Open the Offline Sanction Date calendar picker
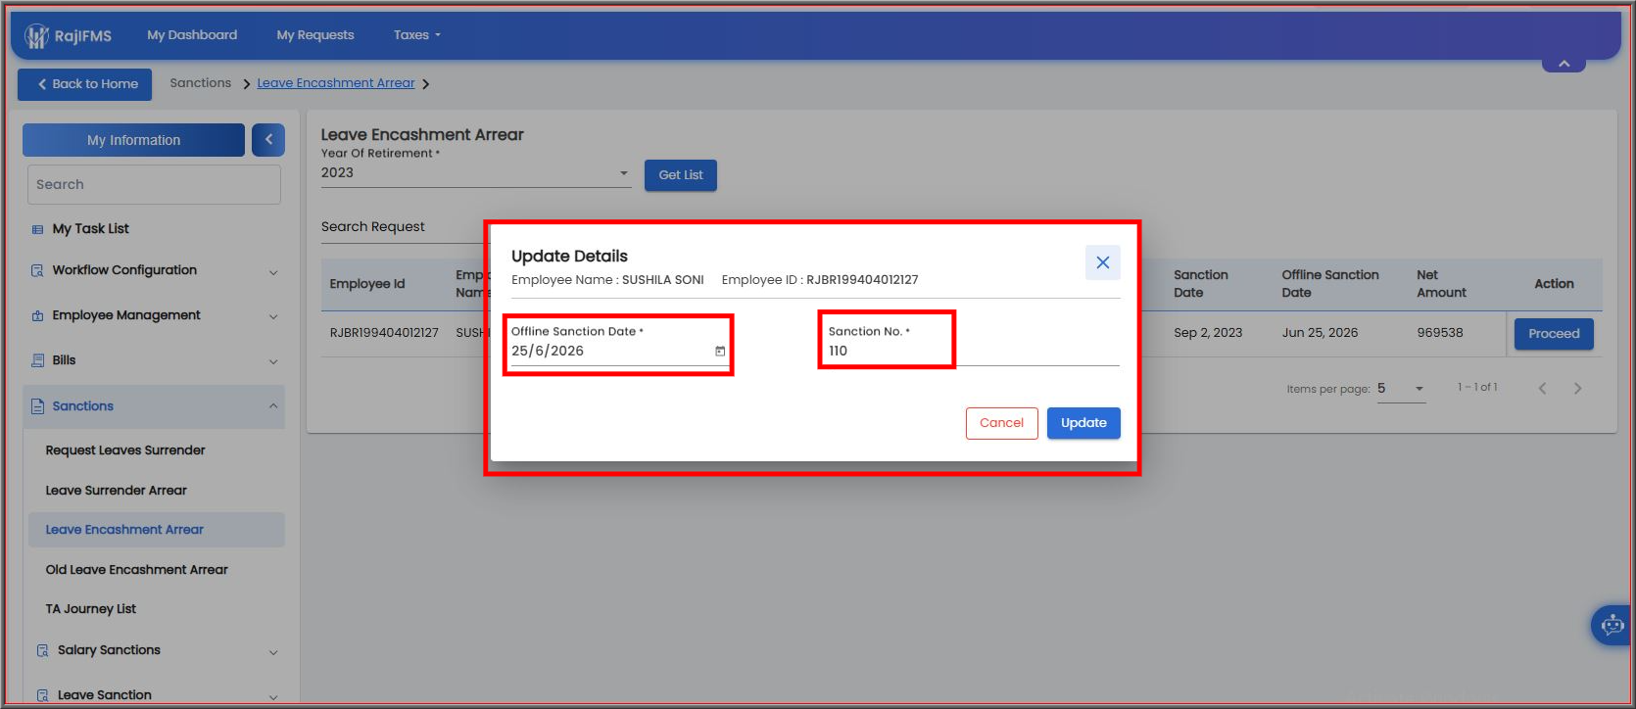Viewport: 1636px width, 709px height. point(720,352)
